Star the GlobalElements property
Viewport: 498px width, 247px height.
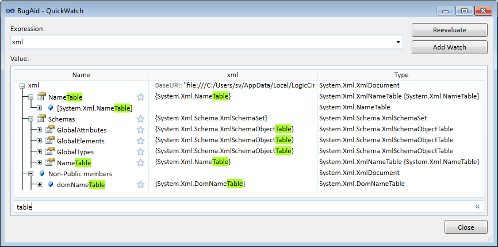140,140
